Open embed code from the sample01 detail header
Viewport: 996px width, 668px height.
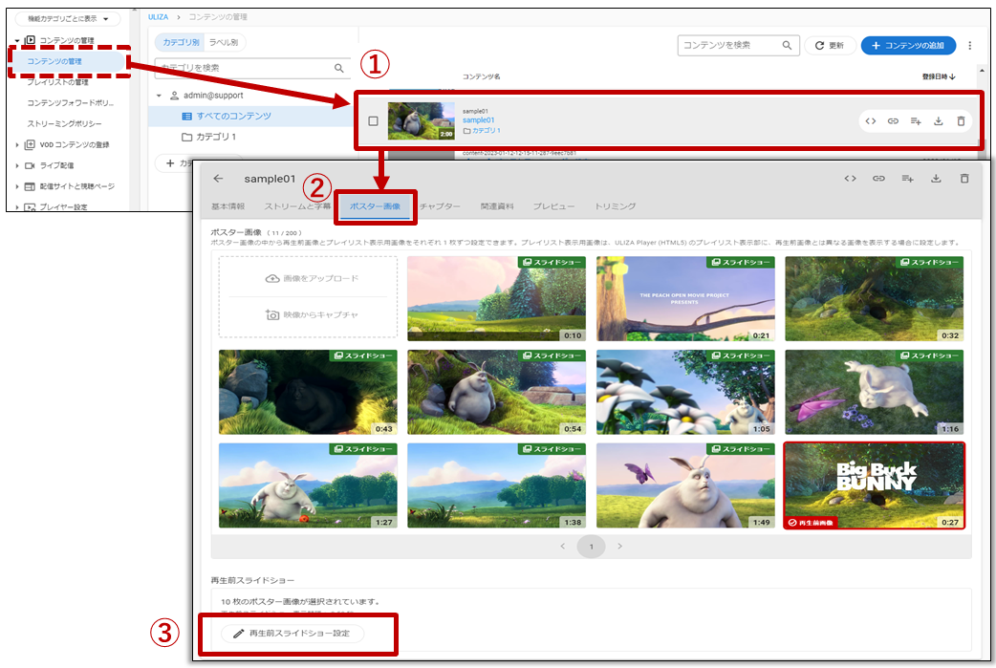851,179
